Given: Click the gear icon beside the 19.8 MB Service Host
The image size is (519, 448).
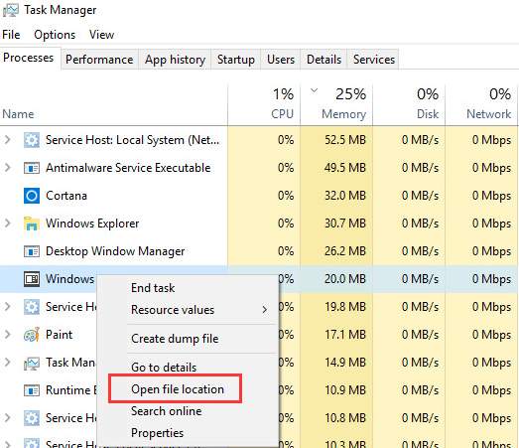Looking at the screenshot, I should pyautogui.click(x=32, y=307).
